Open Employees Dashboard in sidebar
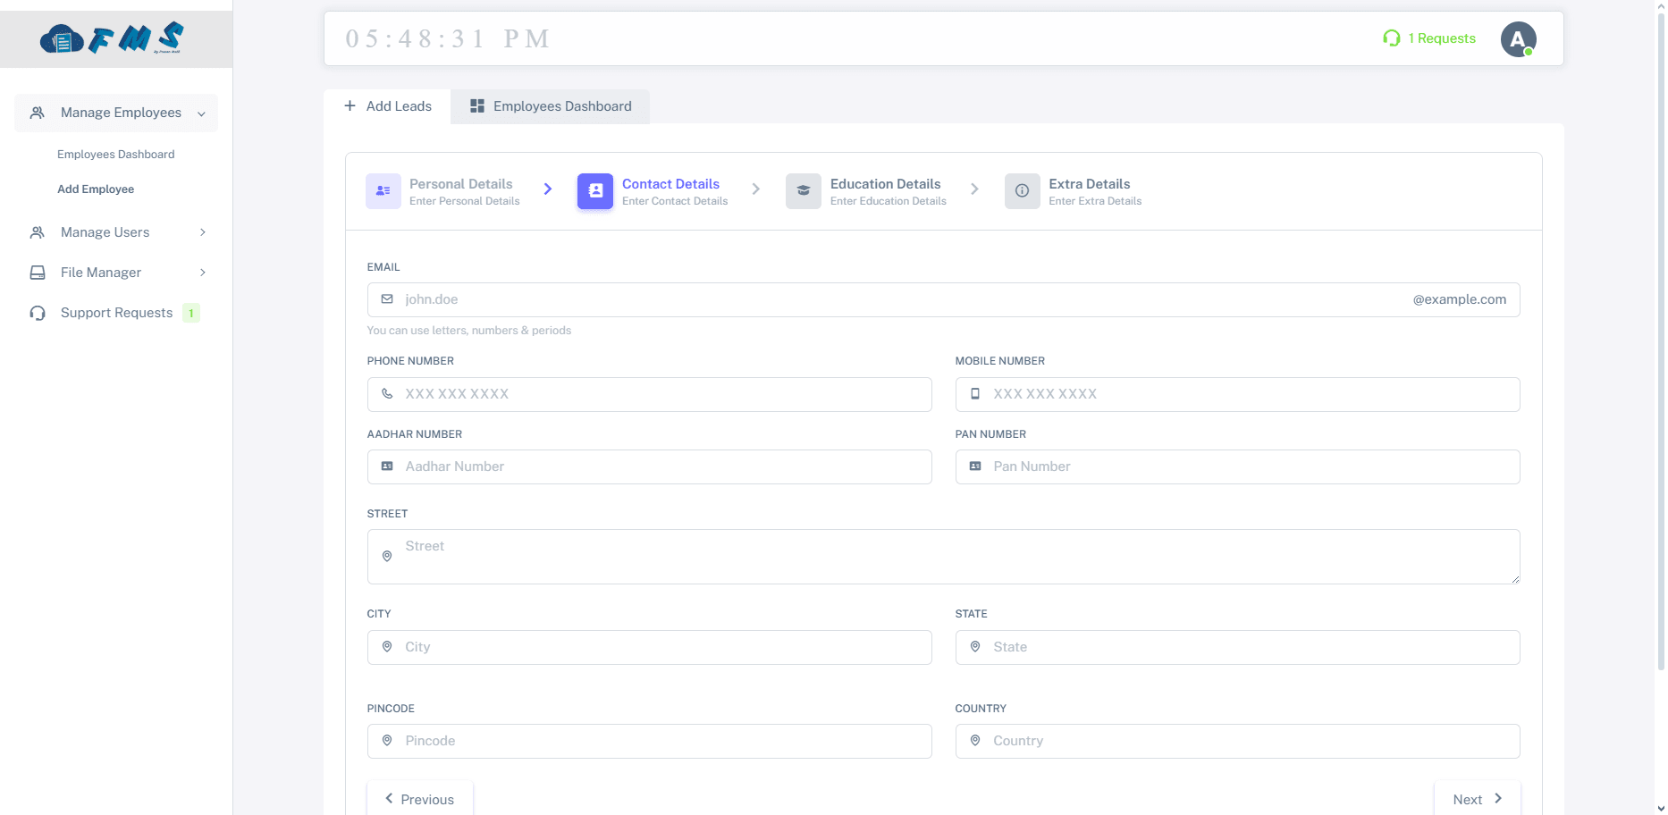The image size is (1668, 815). [x=116, y=155]
